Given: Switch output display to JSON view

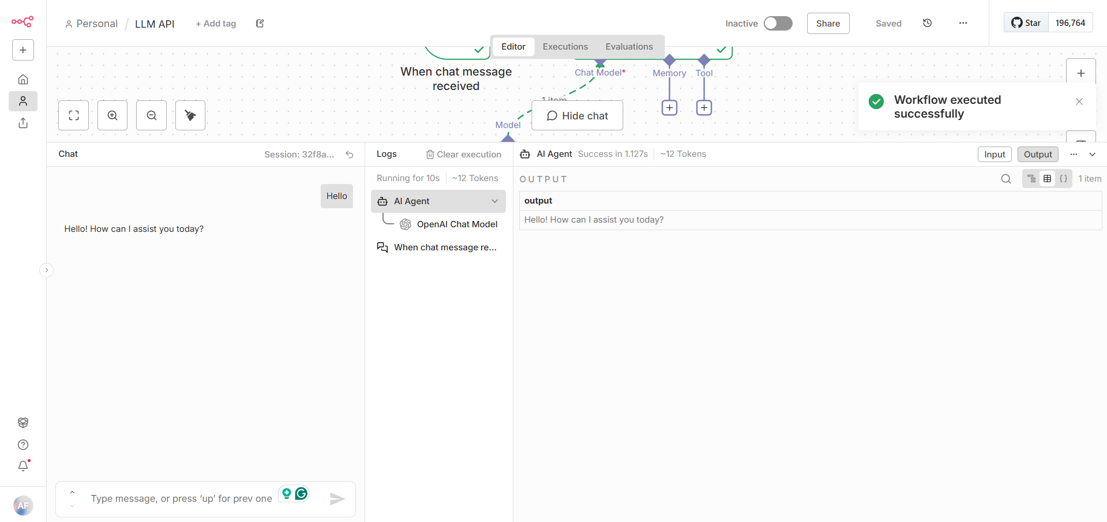Looking at the screenshot, I should [x=1064, y=179].
